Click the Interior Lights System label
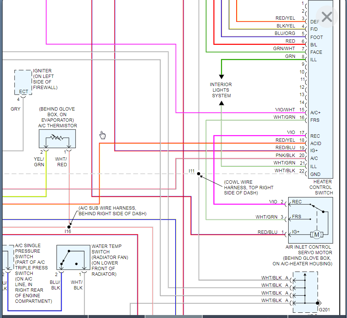This screenshot has width=347, height=318. coord(221,90)
